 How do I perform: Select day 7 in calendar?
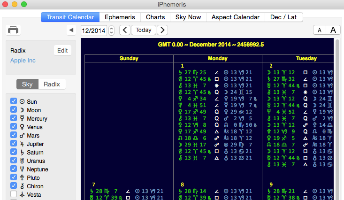point(94,185)
